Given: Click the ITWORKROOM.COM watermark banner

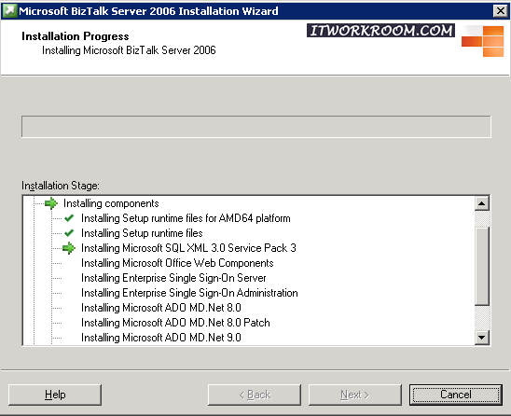Looking at the screenshot, I should 380,31.
